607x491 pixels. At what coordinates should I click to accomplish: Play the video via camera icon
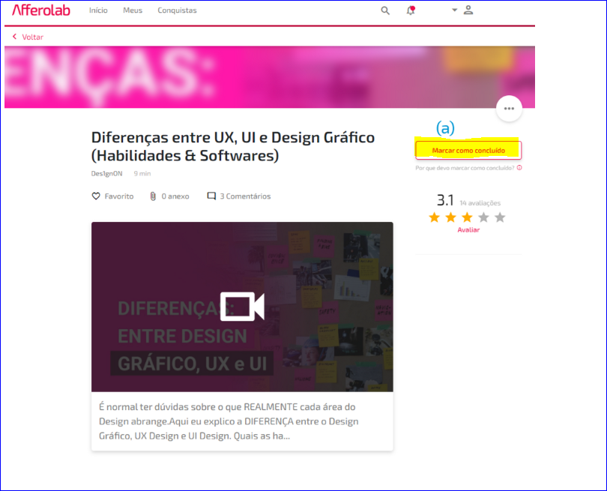pos(242,307)
